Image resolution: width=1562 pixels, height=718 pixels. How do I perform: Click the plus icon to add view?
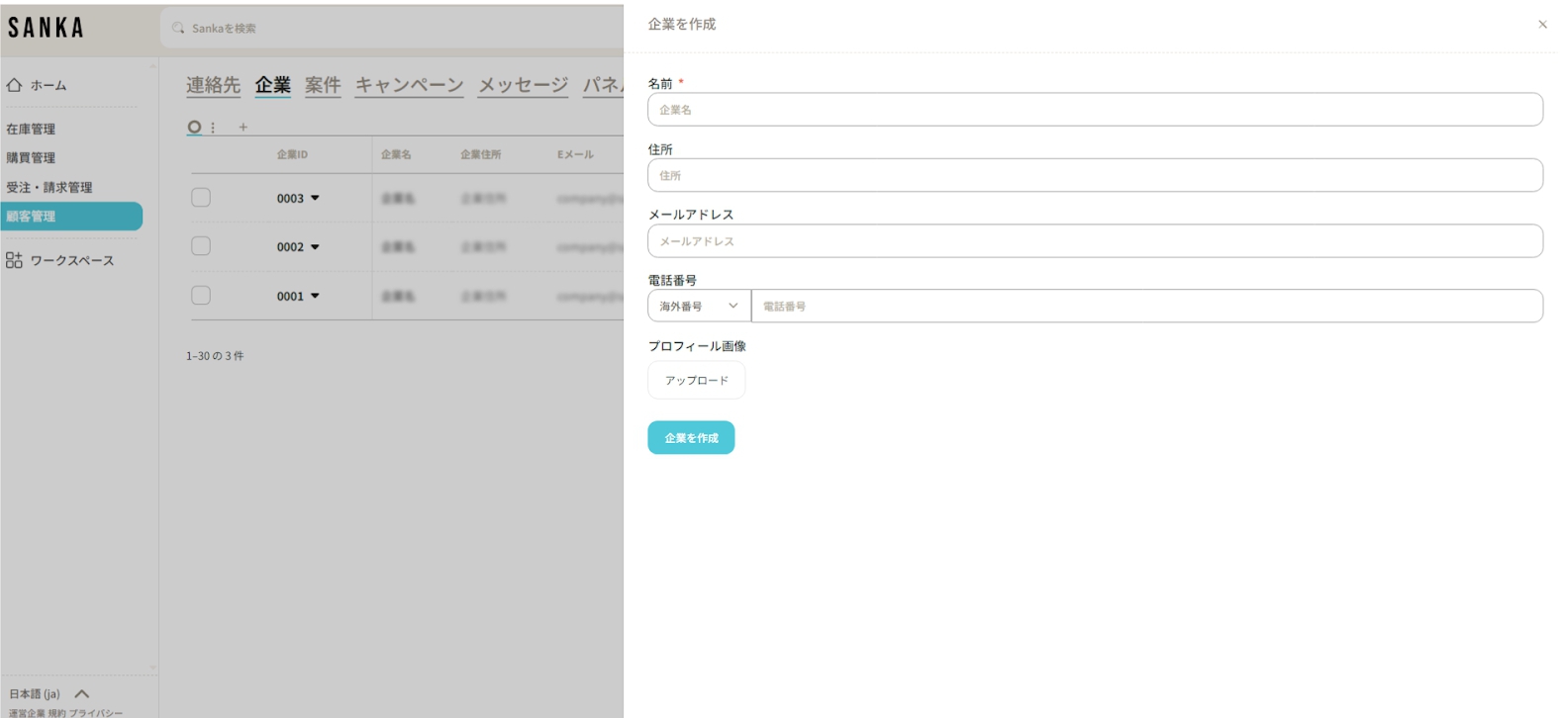pyautogui.click(x=244, y=128)
